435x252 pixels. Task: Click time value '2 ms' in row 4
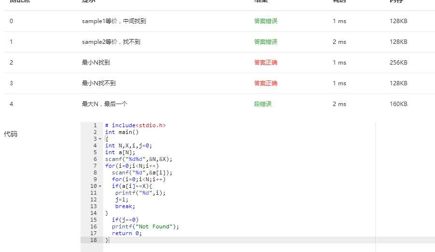tap(340, 104)
